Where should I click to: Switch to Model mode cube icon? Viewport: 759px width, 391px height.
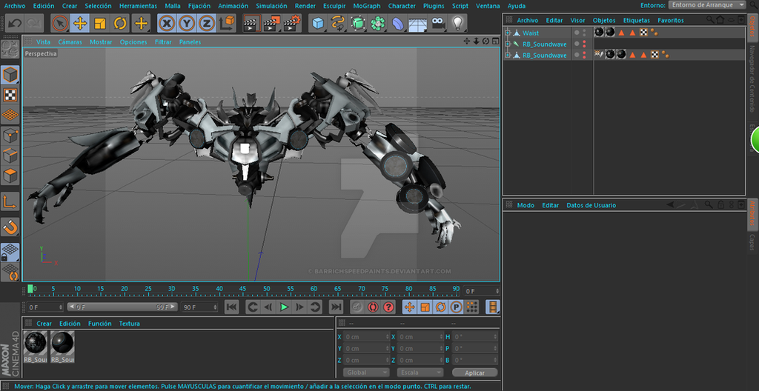(x=10, y=75)
